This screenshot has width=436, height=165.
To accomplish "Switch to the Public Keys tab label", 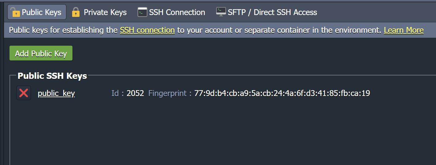I will pos(41,12).
